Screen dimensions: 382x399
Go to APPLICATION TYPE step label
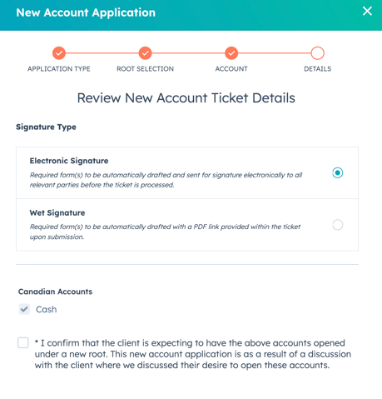pos(59,69)
